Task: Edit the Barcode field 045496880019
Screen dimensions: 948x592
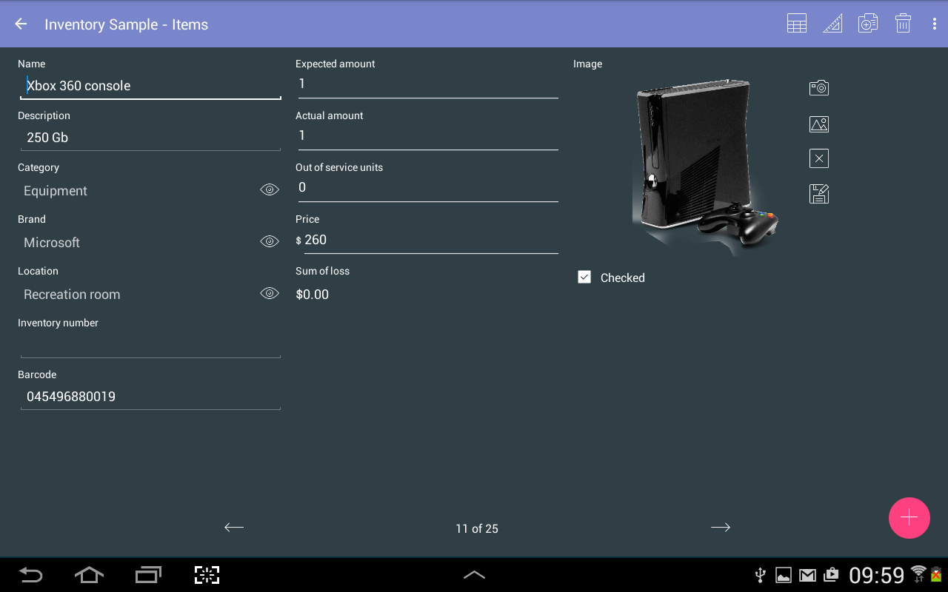Action: (150, 397)
